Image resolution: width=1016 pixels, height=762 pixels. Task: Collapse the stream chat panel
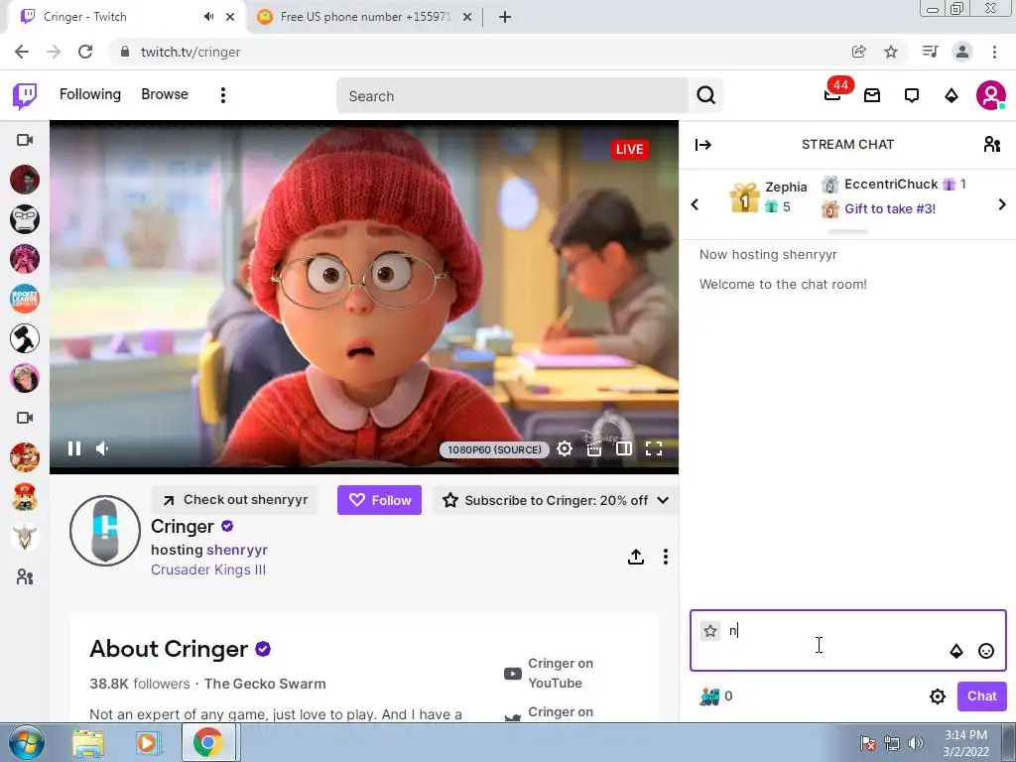click(703, 145)
